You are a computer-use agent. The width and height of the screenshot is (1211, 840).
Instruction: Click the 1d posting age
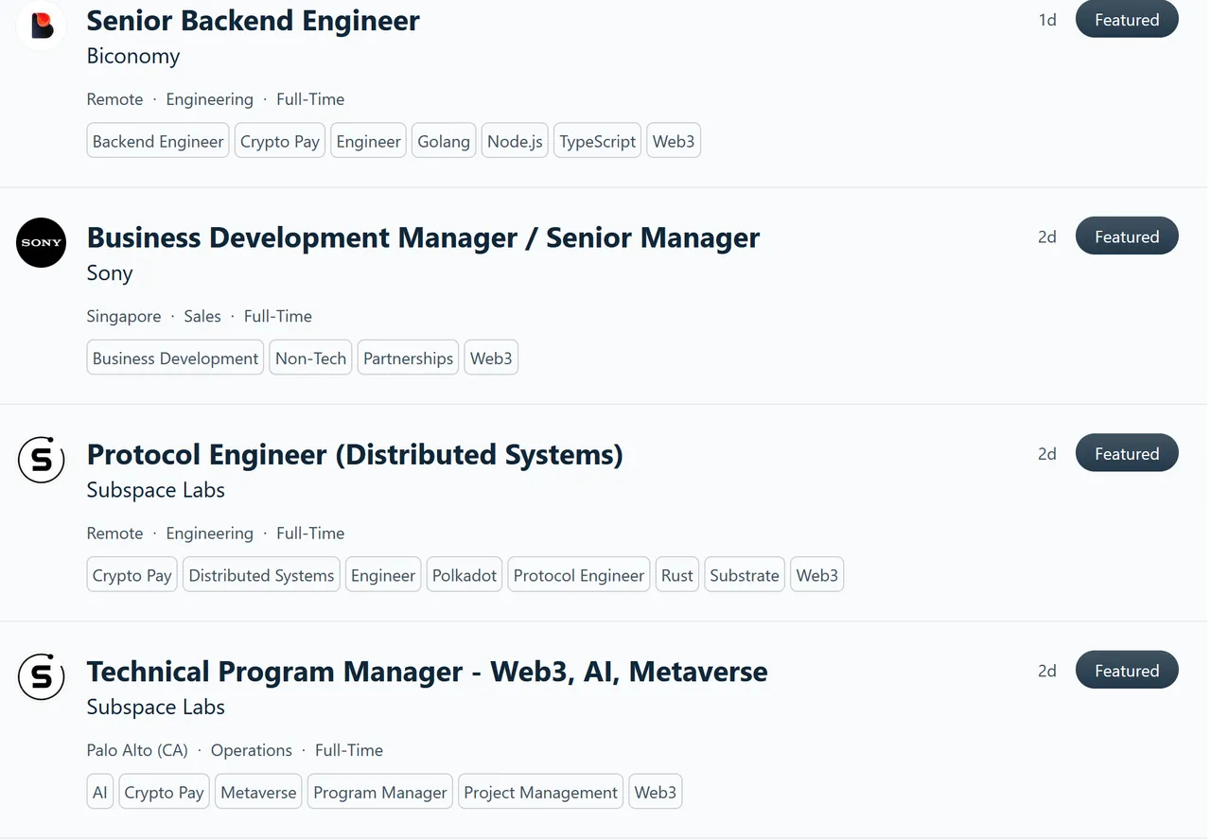1047,20
